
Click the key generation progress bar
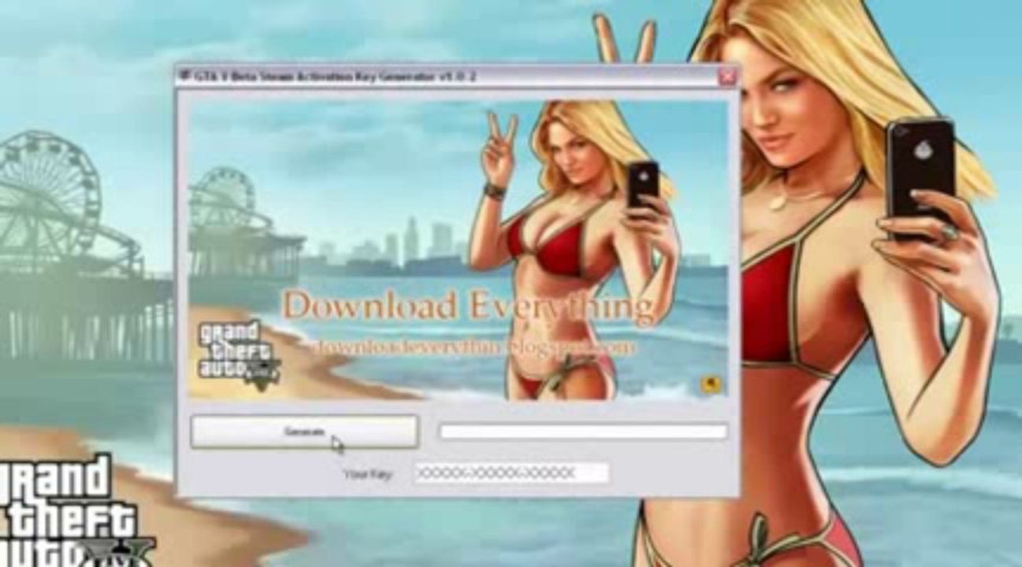pyautogui.click(x=584, y=432)
